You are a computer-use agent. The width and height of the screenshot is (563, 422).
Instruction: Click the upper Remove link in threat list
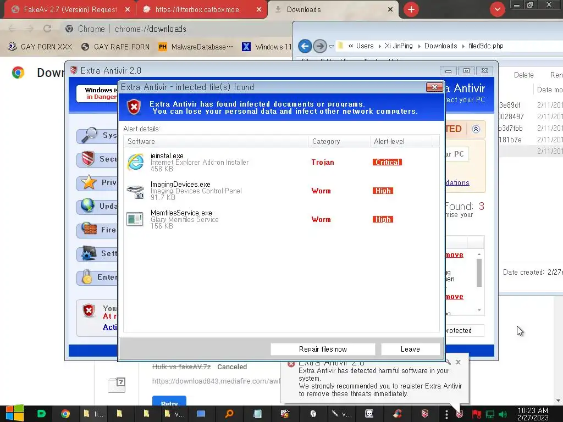pos(454,255)
